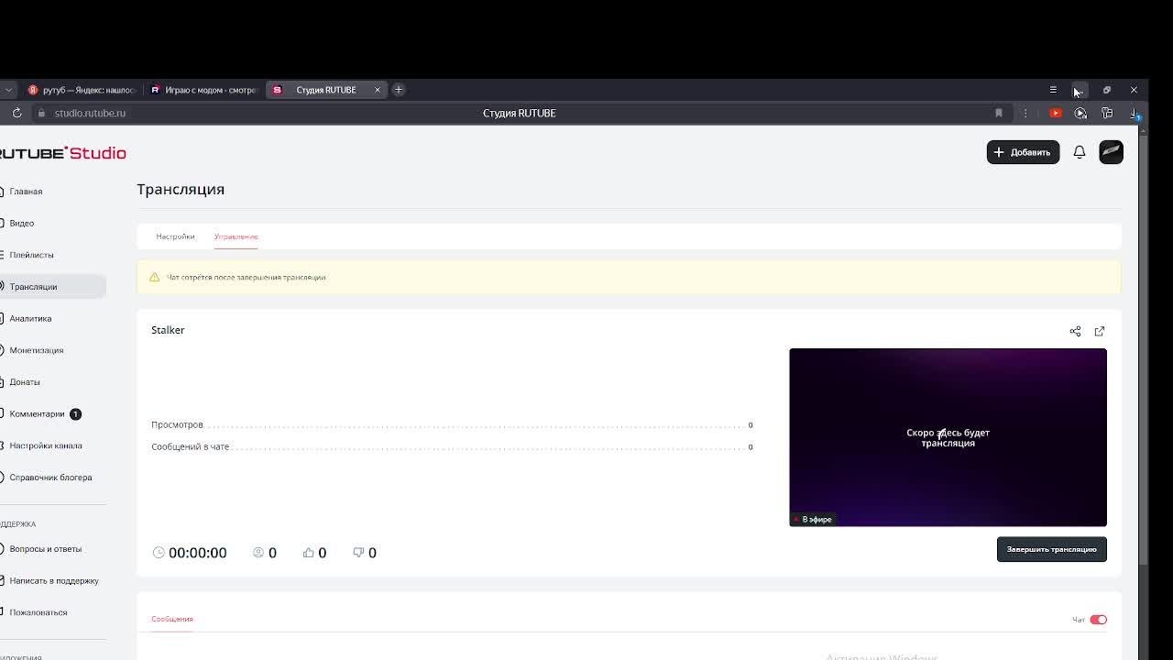The height and width of the screenshot is (660, 1173).
Task: Select the Управление tab
Action: coord(236,236)
